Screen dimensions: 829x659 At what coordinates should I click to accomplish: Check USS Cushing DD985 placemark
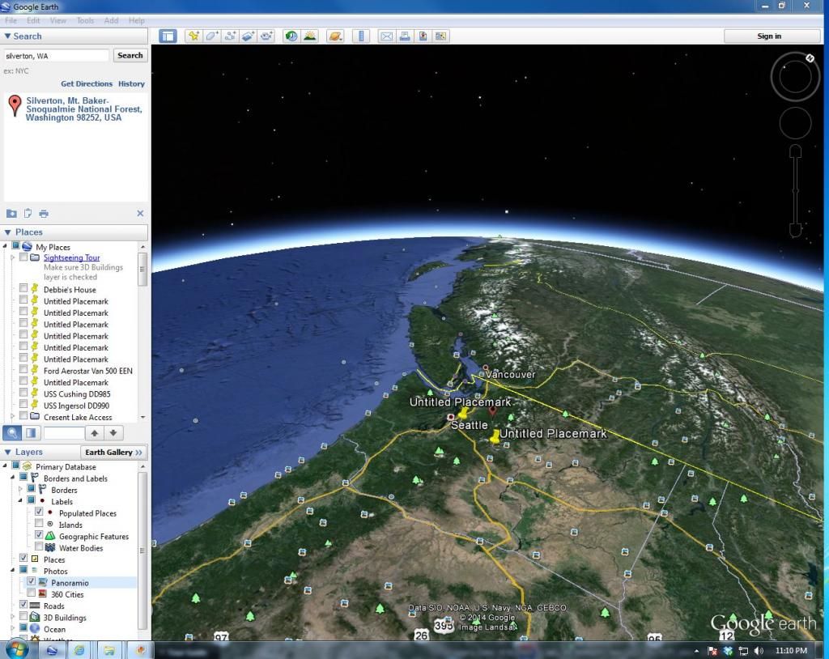pyautogui.click(x=23, y=393)
